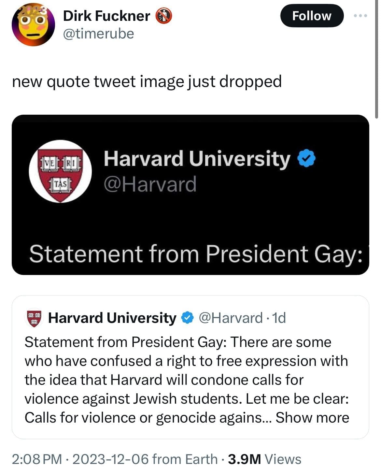Click the blue verified checkmark in the large image
The image size is (381, 476).
coord(307,159)
